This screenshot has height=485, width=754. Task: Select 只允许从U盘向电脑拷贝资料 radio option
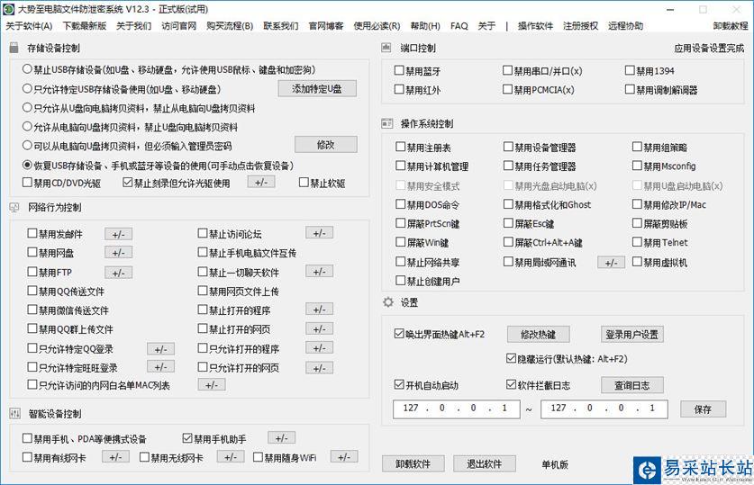pyautogui.click(x=27, y=108)
